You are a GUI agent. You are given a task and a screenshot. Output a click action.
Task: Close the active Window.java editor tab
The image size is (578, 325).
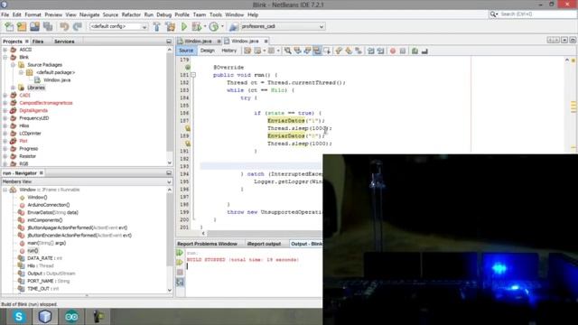(266, 42)
